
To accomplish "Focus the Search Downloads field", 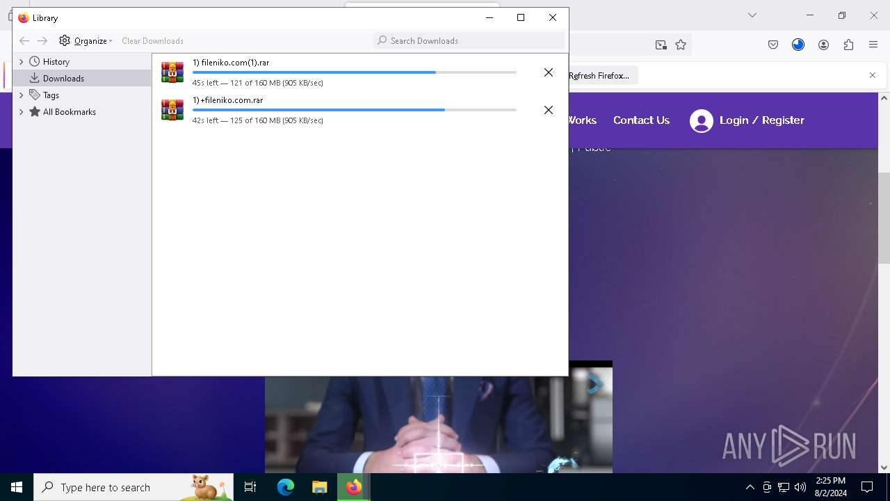I will tap(469, 40).
